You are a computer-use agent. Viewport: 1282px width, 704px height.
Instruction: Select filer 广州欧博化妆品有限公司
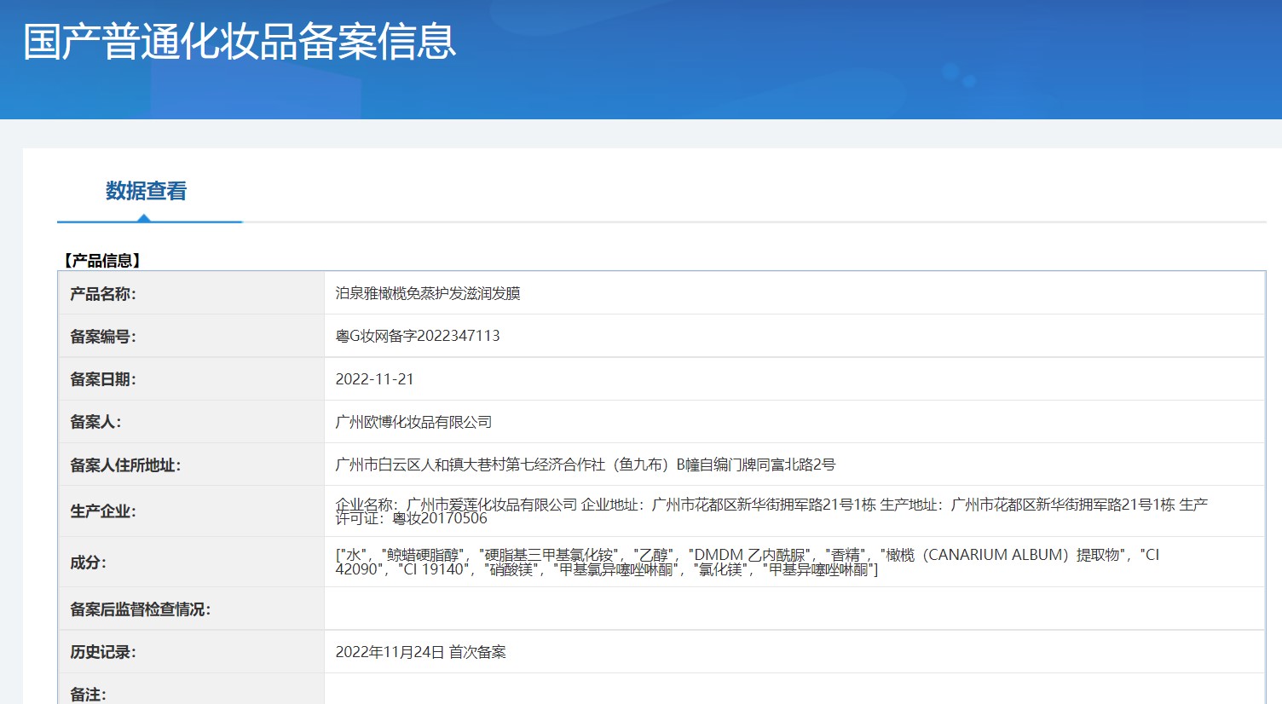[413, 422]
